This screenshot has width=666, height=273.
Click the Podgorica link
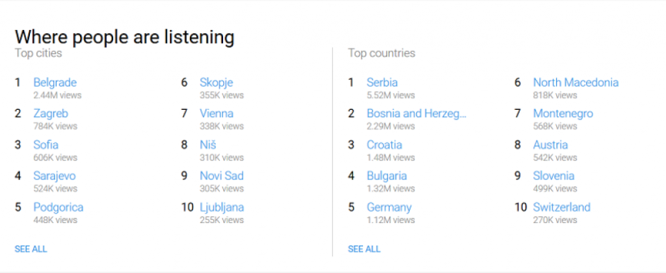58,207
